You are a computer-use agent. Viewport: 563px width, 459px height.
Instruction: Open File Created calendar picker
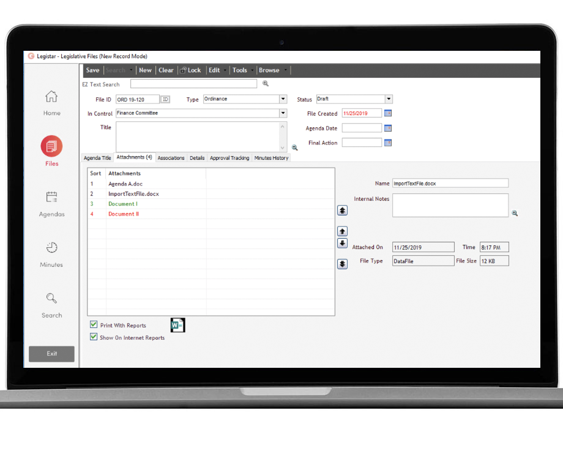388,113
